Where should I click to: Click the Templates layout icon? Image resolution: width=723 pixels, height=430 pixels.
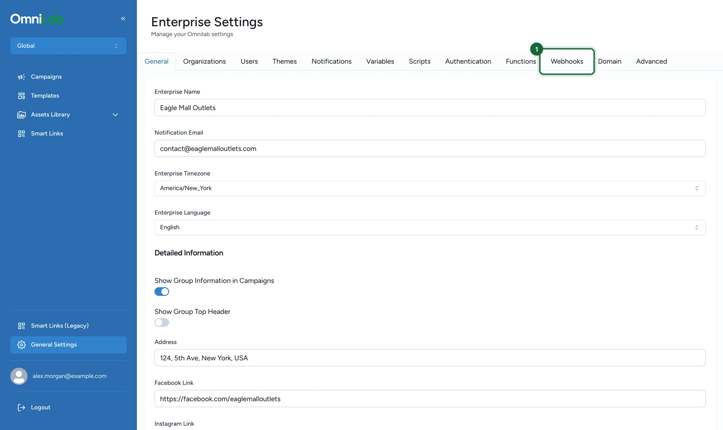click(x=21, y=96)
